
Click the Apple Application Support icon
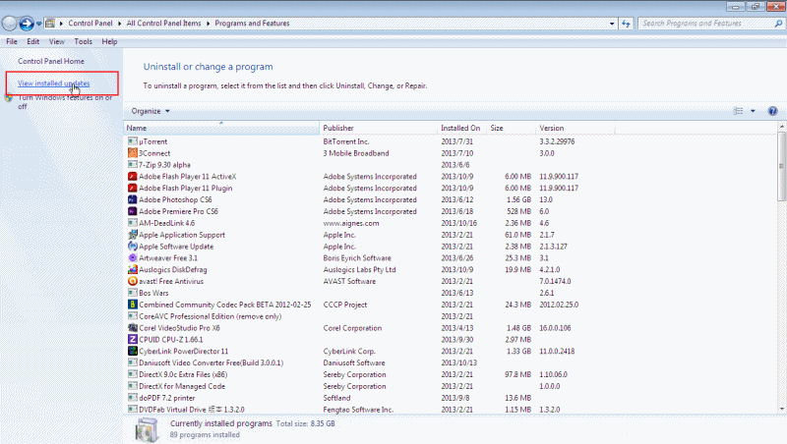(x=133, y=235)
